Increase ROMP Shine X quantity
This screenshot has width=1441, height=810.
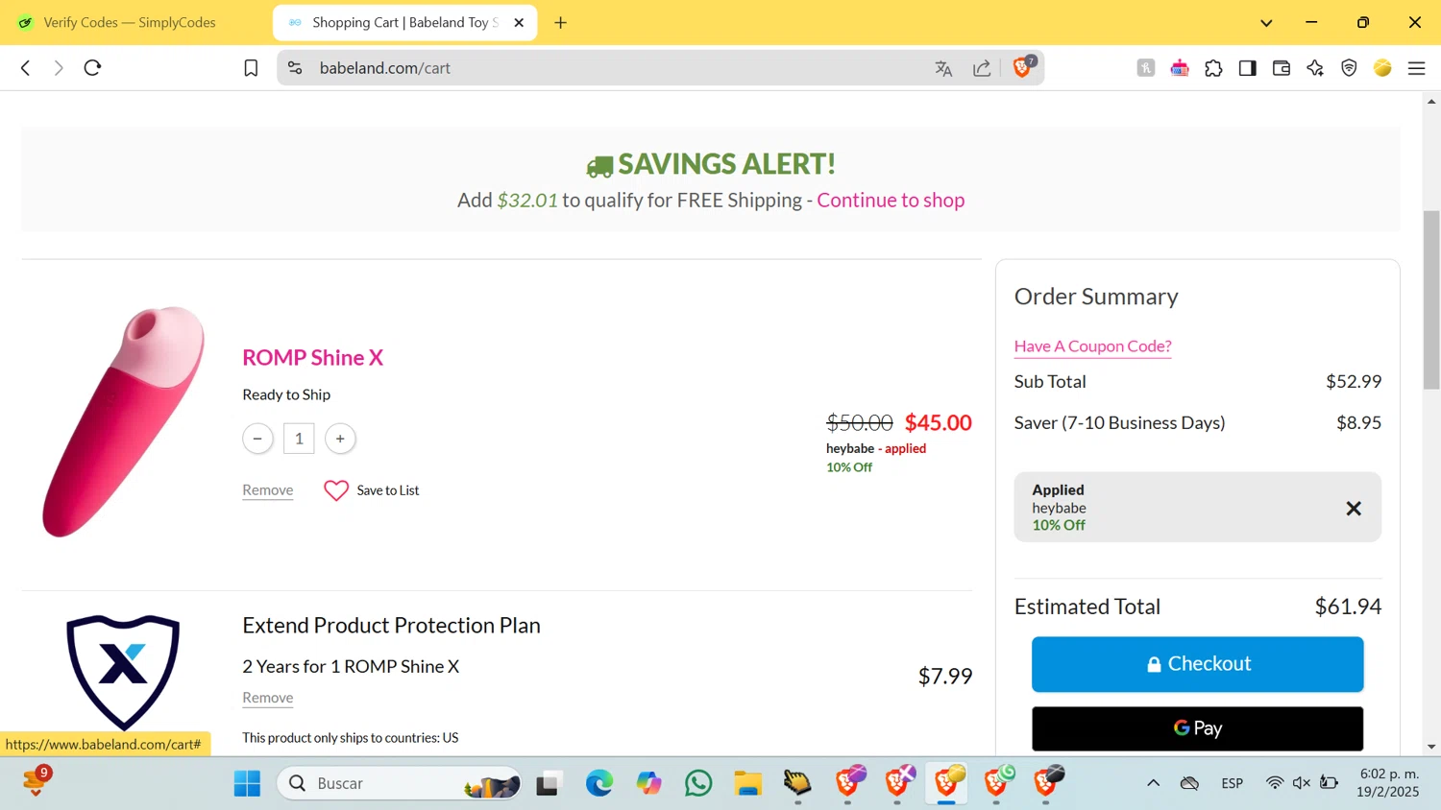pyautogui.click(x=340, y=439)
